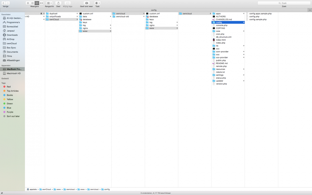Select the Red tag
312x195 pixels.
click(12, 87)
